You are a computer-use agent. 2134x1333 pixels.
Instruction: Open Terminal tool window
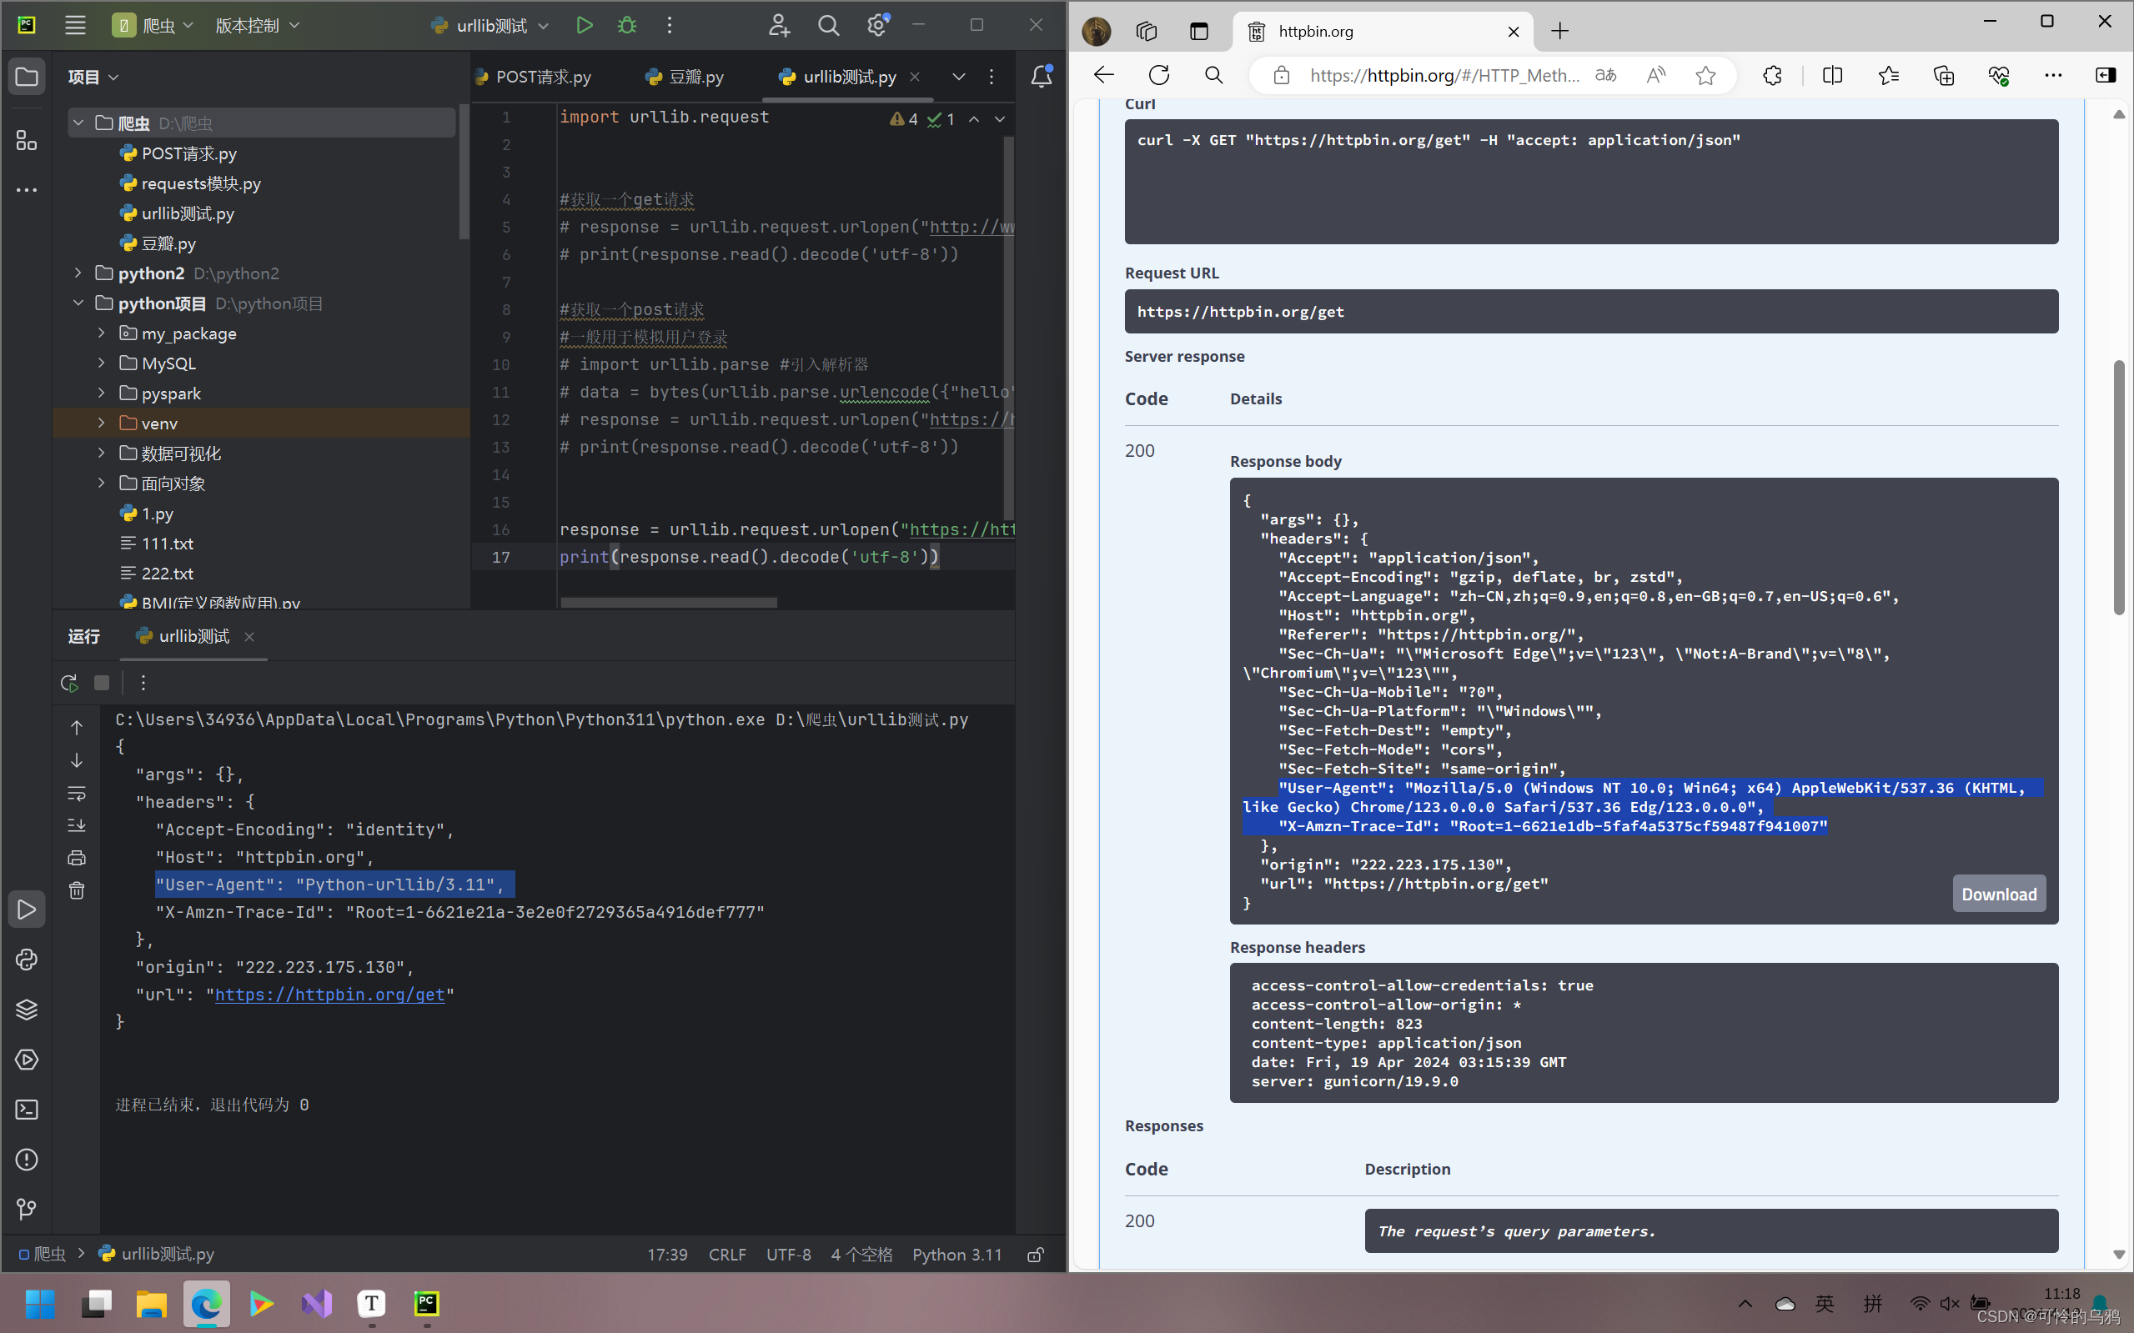tap(27, 1109)
